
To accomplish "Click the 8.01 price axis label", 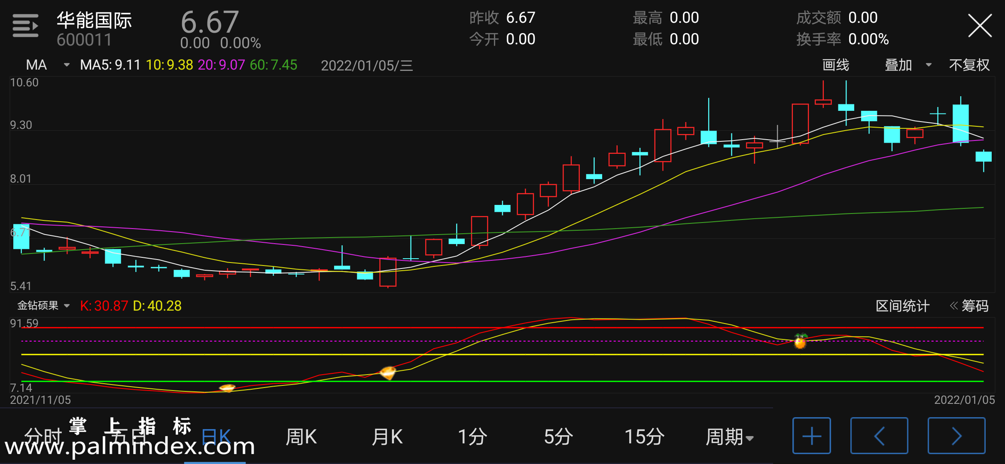I will 21,179.
